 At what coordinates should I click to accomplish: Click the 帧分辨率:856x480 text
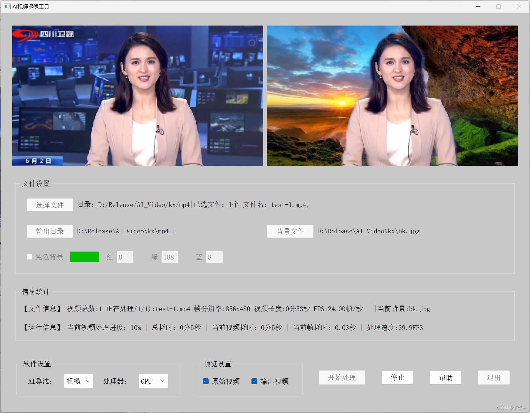[x=222, y=309]
